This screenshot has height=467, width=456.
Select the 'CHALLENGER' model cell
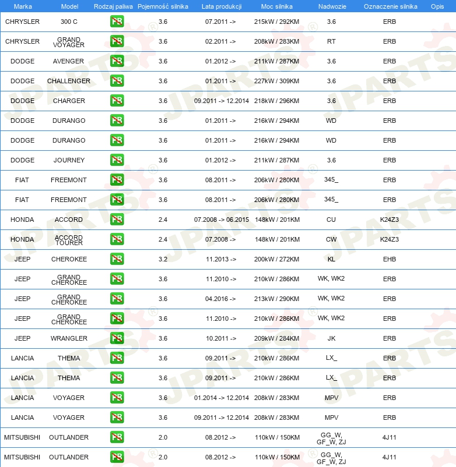click(x=69, y=81)
